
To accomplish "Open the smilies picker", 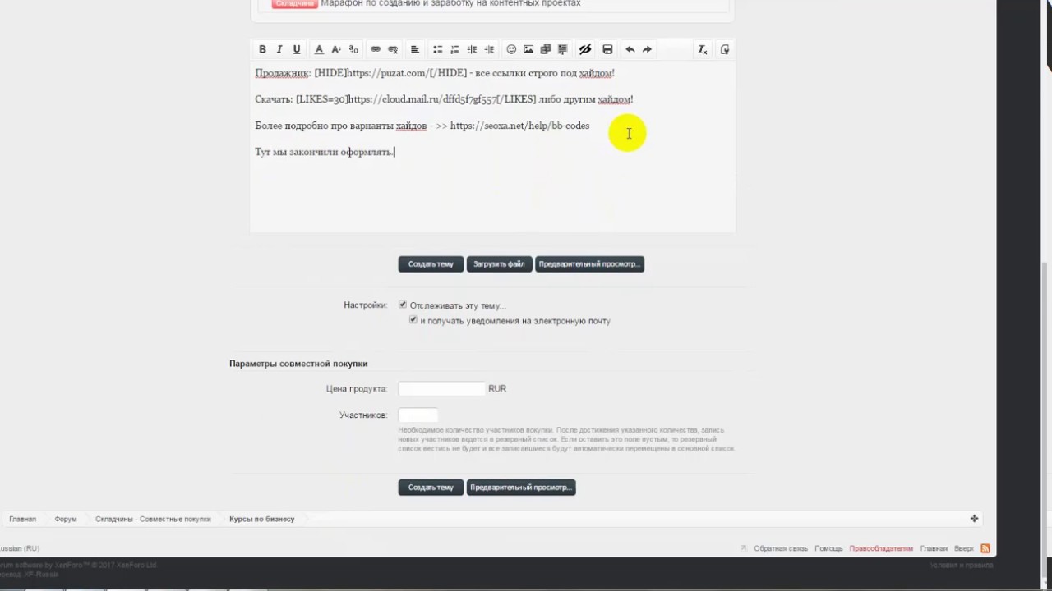I will tap(511, 50).
